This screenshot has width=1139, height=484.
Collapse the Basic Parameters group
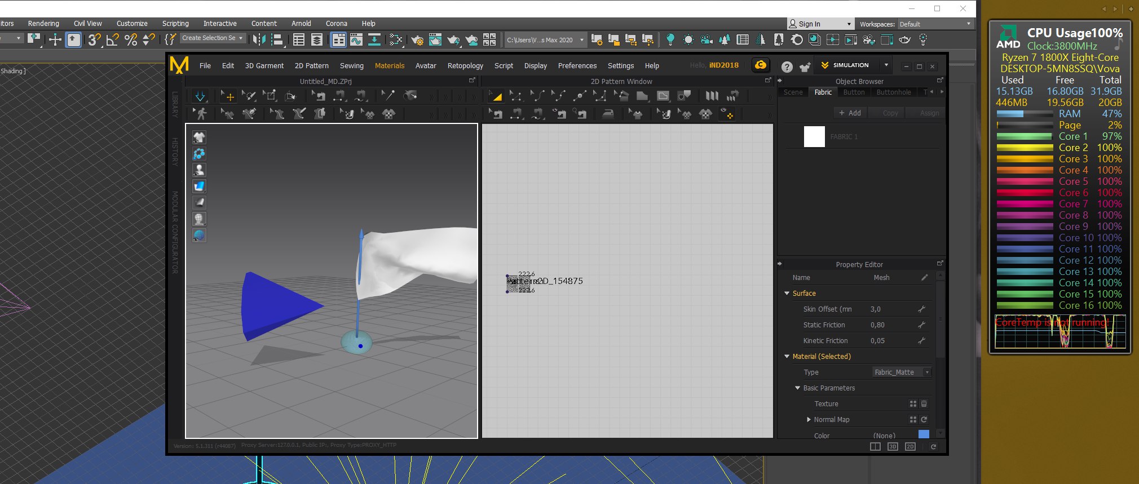[798, 388]
